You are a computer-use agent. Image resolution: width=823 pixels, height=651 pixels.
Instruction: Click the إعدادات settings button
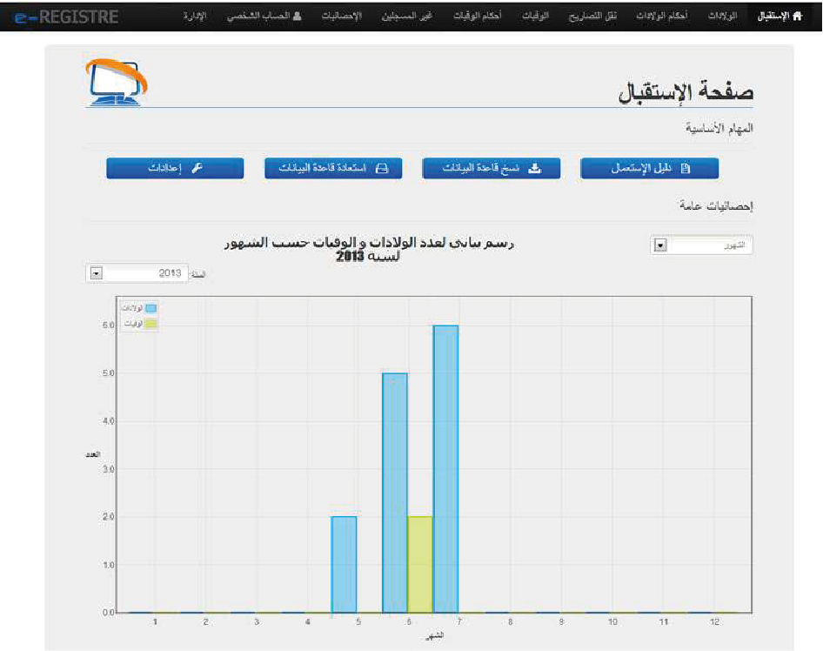point(176,168)
